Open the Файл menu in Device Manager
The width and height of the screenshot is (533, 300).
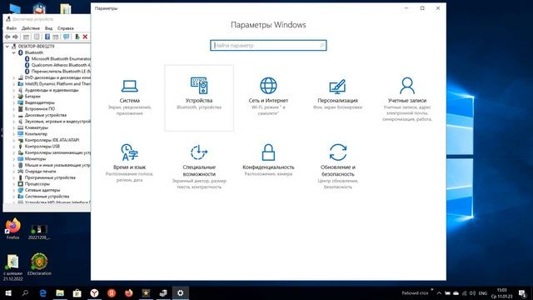click(x=11, y=28)
